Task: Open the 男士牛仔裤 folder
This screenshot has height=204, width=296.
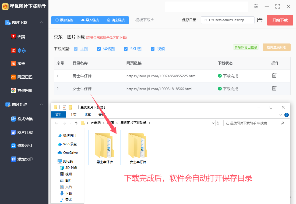Action: [105, 147]
